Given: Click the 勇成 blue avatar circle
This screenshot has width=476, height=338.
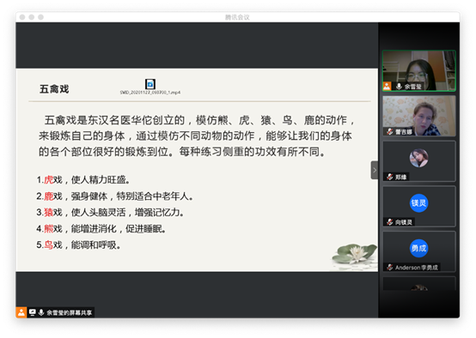Looking at the screenshot, I should 418,248.
